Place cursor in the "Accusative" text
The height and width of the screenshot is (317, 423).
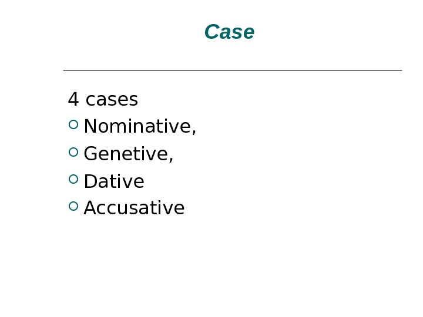pyautogui.click(x=134, y=208)
